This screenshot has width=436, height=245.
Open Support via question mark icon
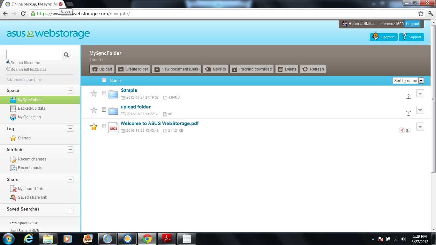[404, 37]
